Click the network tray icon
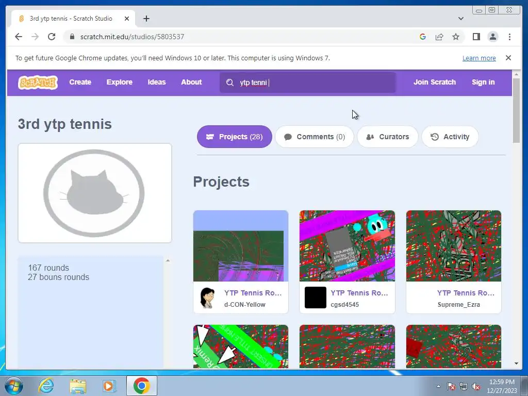Image resolution: width=528 pixels, height=396 pixels. (x=464, y=386)
